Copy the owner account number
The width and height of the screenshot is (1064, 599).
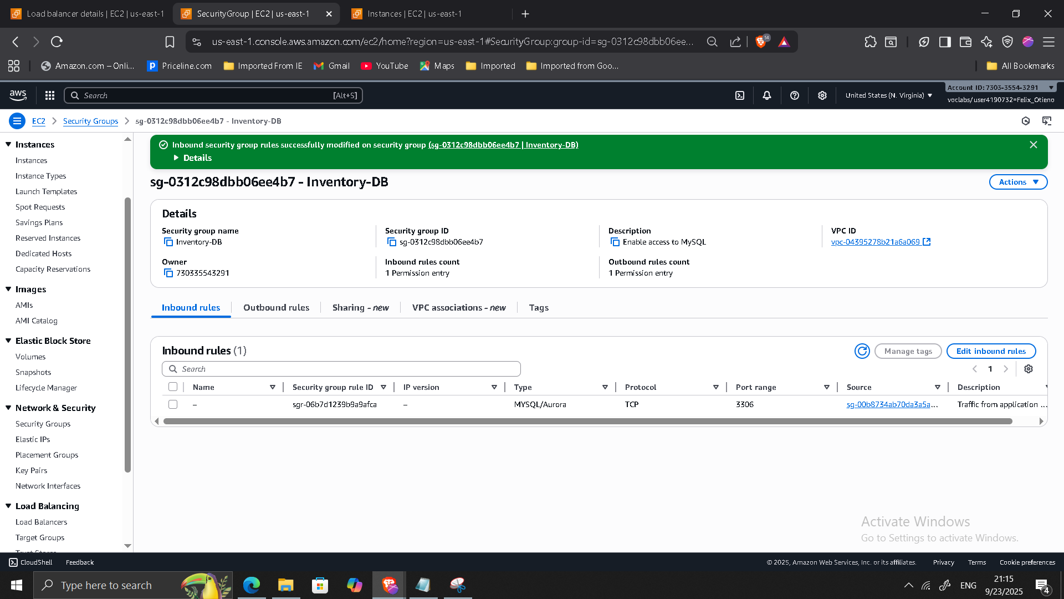pyautogui.click(x=168, y=273)
